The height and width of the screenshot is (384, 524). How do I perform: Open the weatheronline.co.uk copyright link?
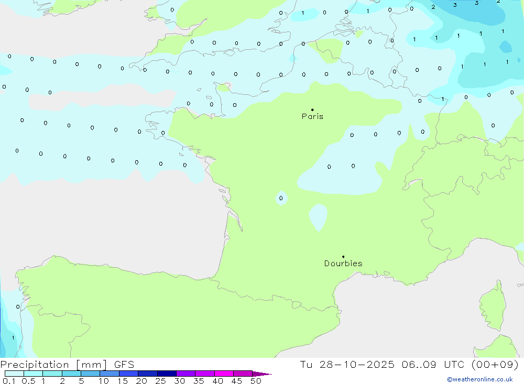tap(480, 379)
